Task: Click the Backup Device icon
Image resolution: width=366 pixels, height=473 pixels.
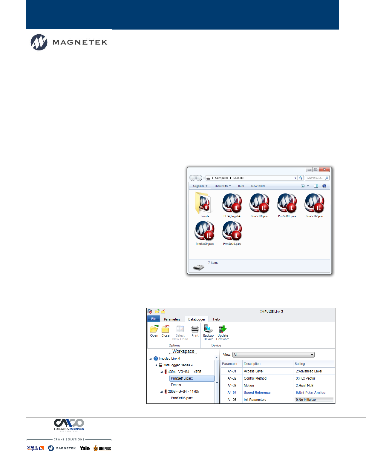Action: coord(208,329)
